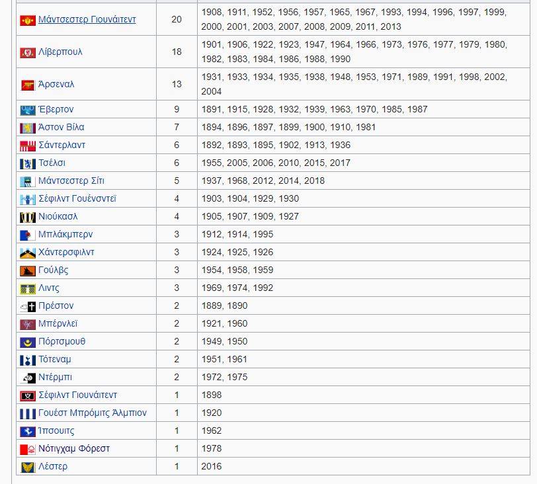Follow the Μπέρνλεϊ link
Viewport: 537px width, 484px height.
click(58, 323)
